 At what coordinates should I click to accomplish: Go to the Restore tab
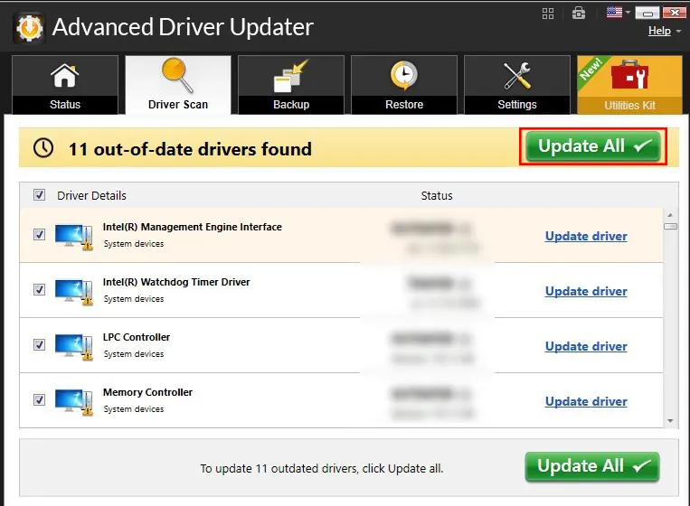click(404, 85)
